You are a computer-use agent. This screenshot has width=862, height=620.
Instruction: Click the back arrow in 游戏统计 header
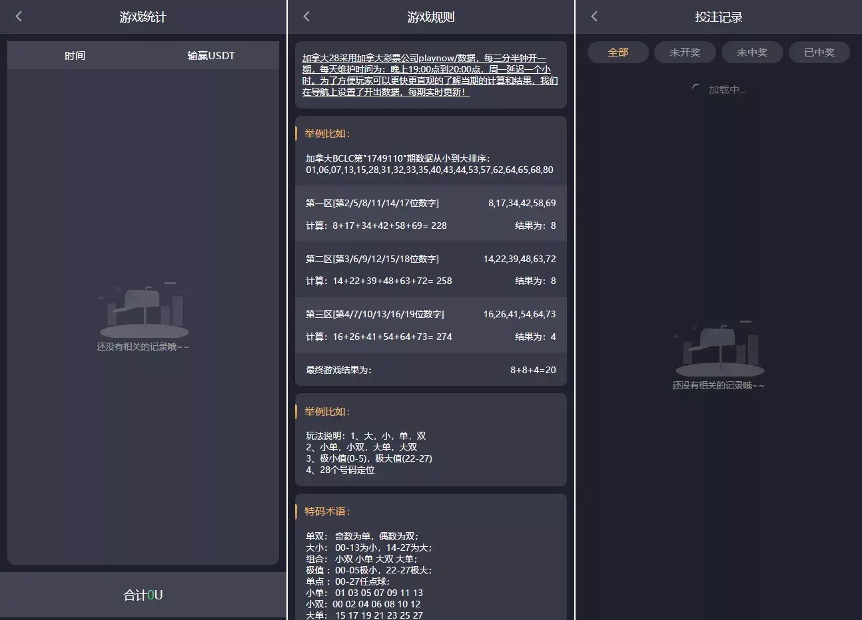click(19, 17)
